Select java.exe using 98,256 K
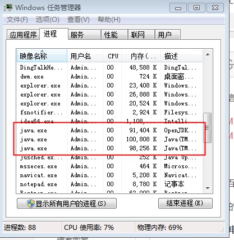The height and width of the screenshot is (240, 234). 109,148
